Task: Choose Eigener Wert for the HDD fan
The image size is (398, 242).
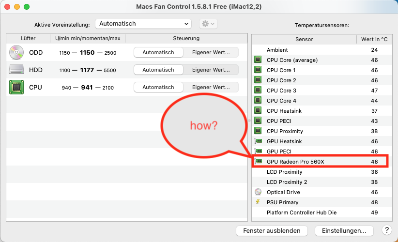Action: tap(211, 70)
